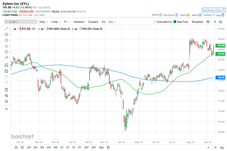Redo the last chart action
Screen dimensions: 227x151
pyautogui.click(x=6, y=82)
